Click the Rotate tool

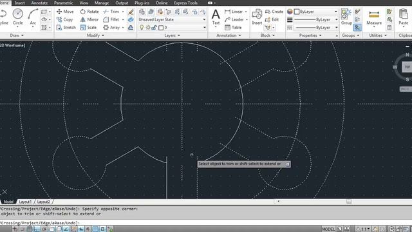tap(89, 12)
